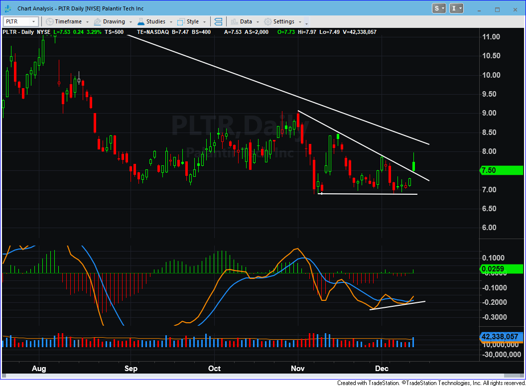Click the Timeframe clock icon

[50, 21]
